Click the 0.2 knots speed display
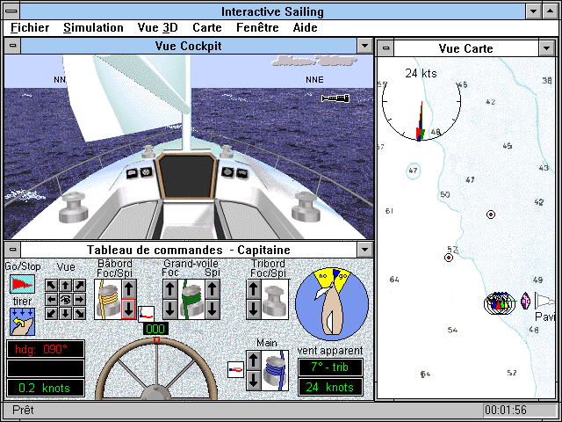 (x=46, y=388)
